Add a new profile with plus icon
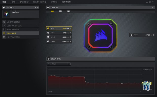157x97 pixels. pyautogui.click(x=35, y=8)
